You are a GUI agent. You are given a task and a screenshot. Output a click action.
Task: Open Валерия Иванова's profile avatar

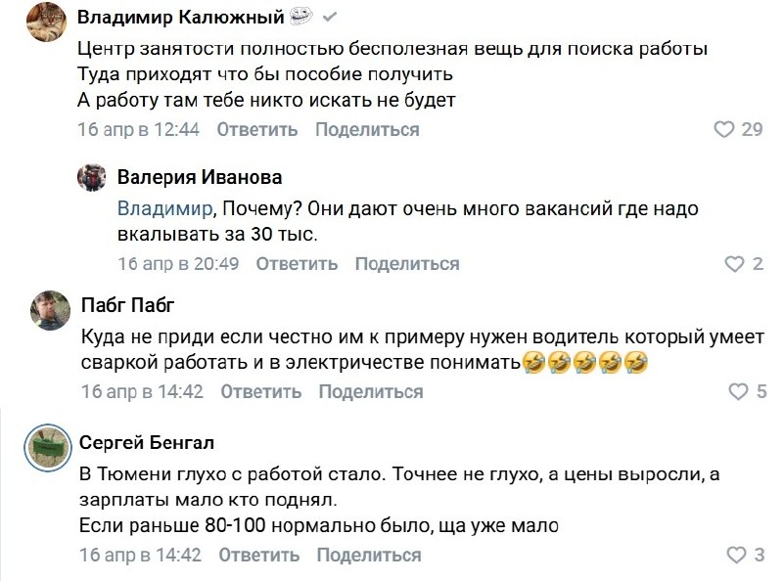point(92,178)
